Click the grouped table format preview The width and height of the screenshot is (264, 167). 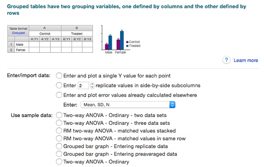pyautogui.click(x=50, y=39)
